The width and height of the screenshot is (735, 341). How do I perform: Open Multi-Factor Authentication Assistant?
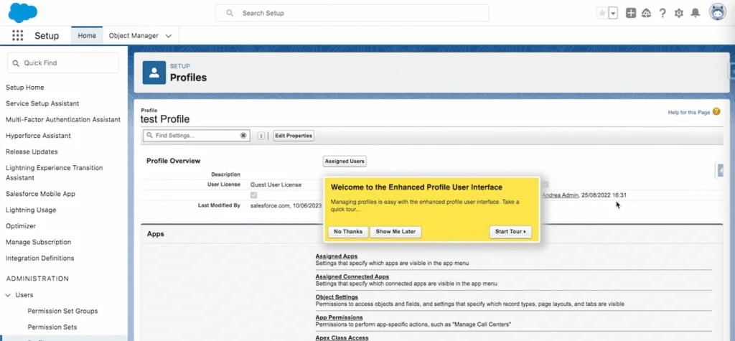tap(63, 120)
